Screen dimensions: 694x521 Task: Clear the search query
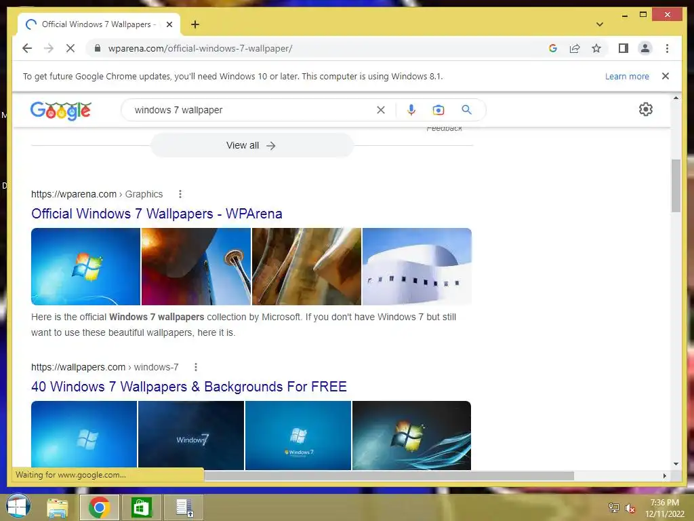coord(380,110)
